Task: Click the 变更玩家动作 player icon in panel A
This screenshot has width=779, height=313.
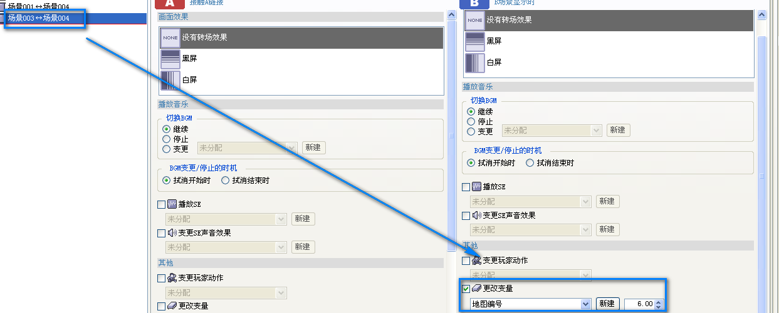Action: click(x=172, y=278)
